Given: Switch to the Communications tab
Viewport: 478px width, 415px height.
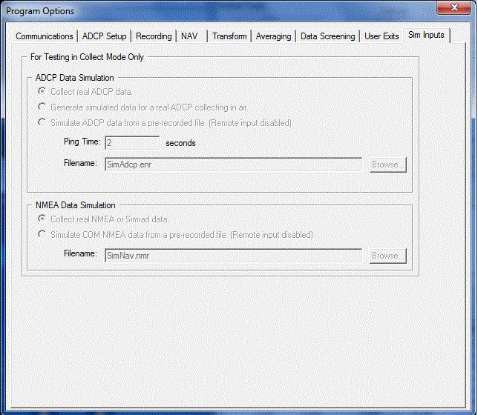Looking at the screenshot, I should pos(45,36).
